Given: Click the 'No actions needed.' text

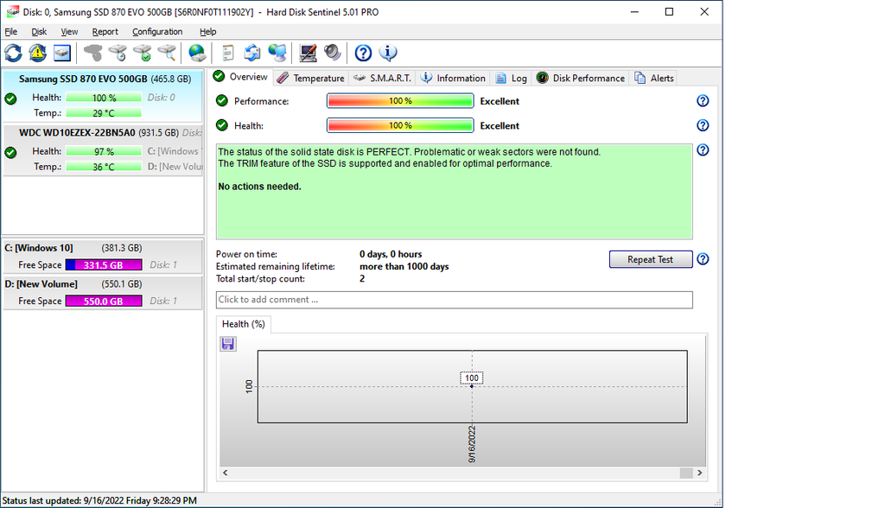Looking at the screenshot, I should 259,187.
